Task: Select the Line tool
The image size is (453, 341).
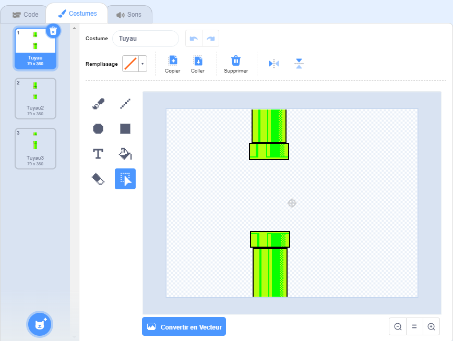Action: [125, 104]
